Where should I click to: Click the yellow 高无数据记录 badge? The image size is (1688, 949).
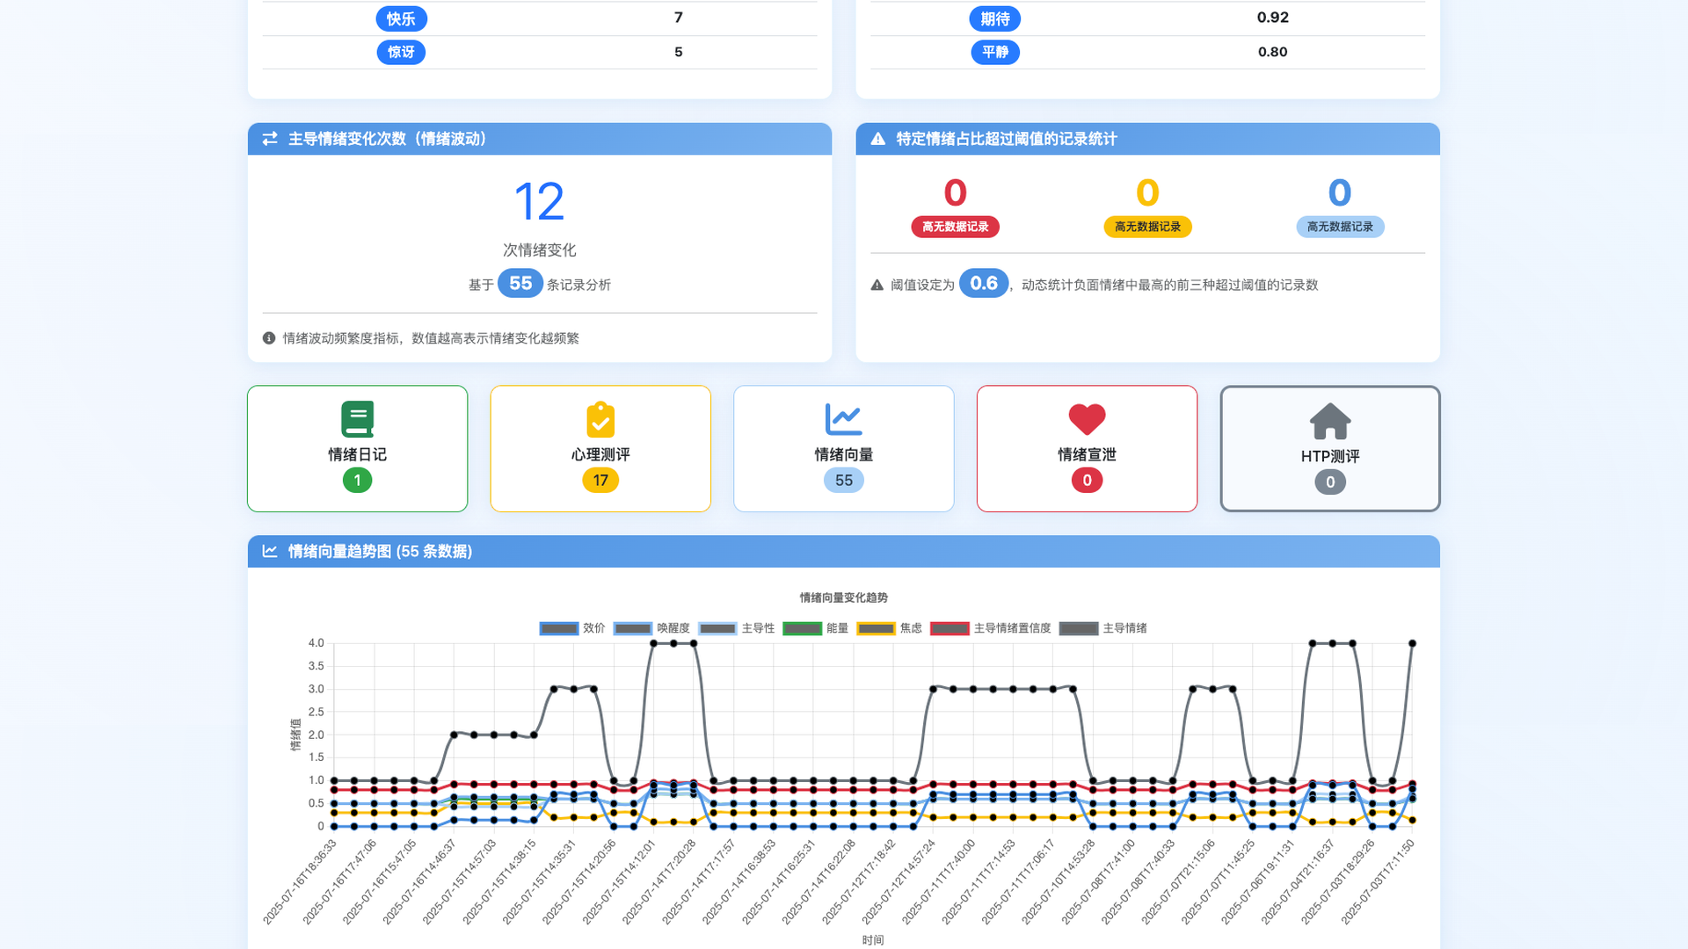[1147, 227]
